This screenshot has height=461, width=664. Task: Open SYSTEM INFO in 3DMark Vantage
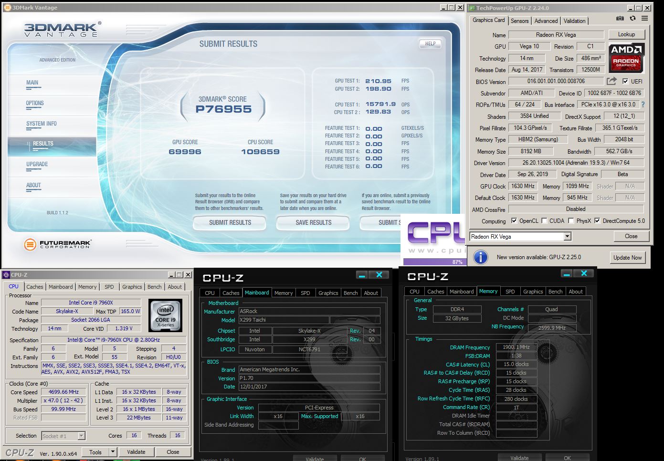click(42, 124)
